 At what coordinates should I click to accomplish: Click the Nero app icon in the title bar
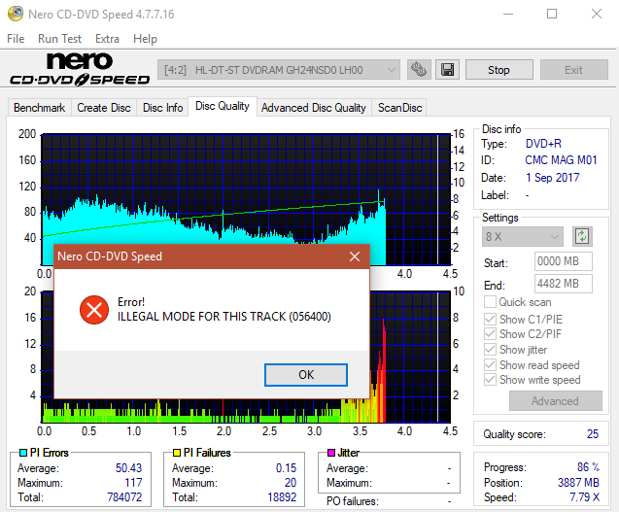click(16, 14)
